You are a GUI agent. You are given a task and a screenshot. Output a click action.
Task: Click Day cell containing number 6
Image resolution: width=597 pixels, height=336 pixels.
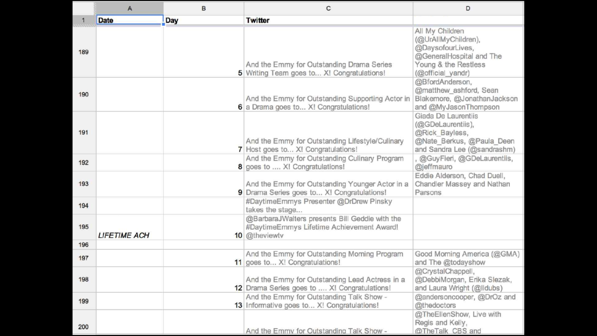[x=203, y=94]
